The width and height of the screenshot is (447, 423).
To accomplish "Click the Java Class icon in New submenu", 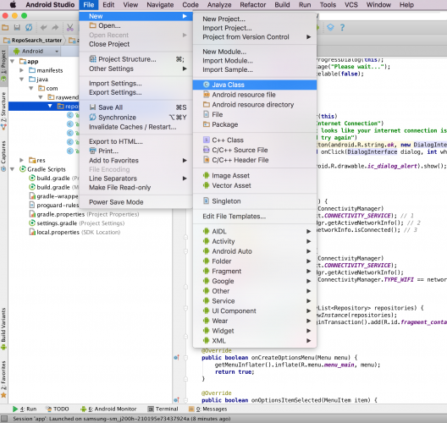I will point(207,85).
